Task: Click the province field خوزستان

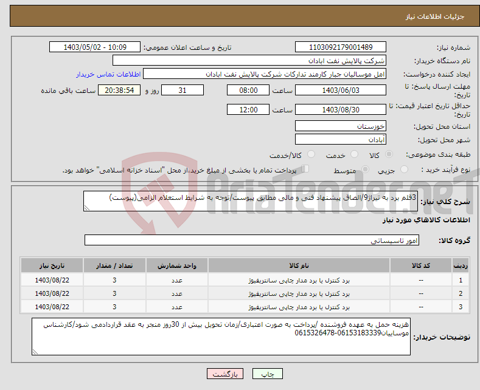Action: point(341,126)
